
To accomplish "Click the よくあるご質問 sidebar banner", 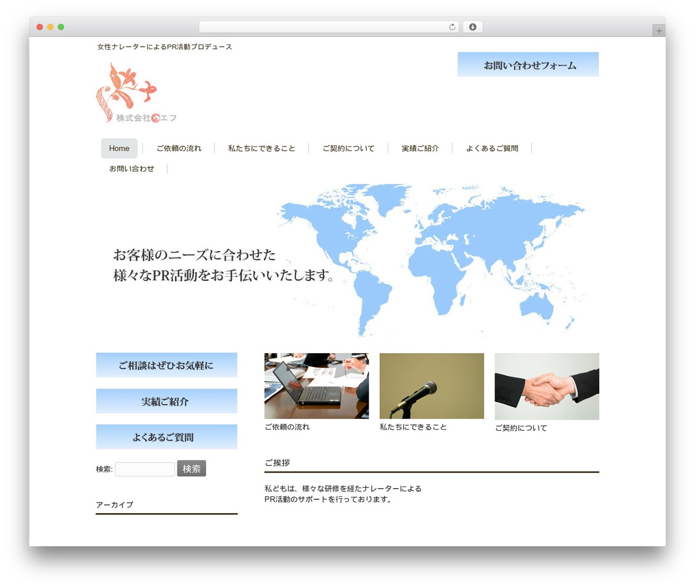I will click(x=167, y=437).
